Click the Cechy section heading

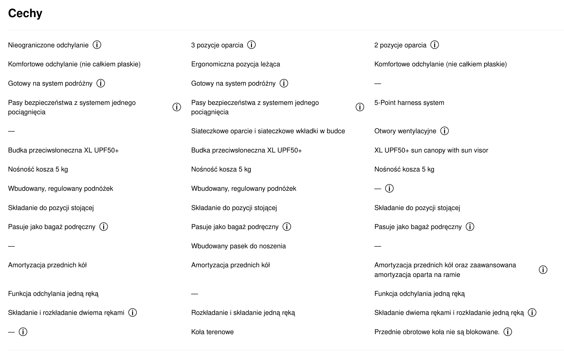[25, 13]
